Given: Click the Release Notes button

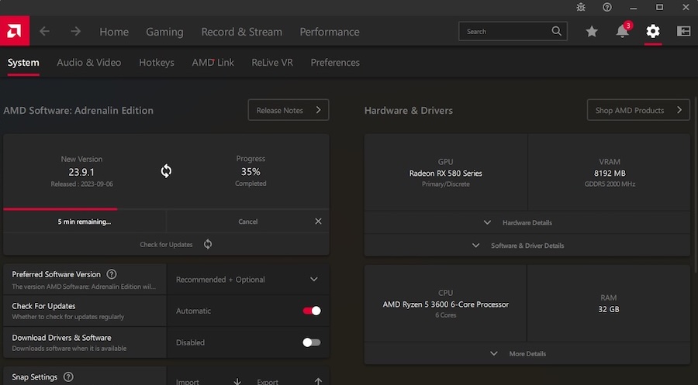Looking at the screenshot, I should coord(288,110).
